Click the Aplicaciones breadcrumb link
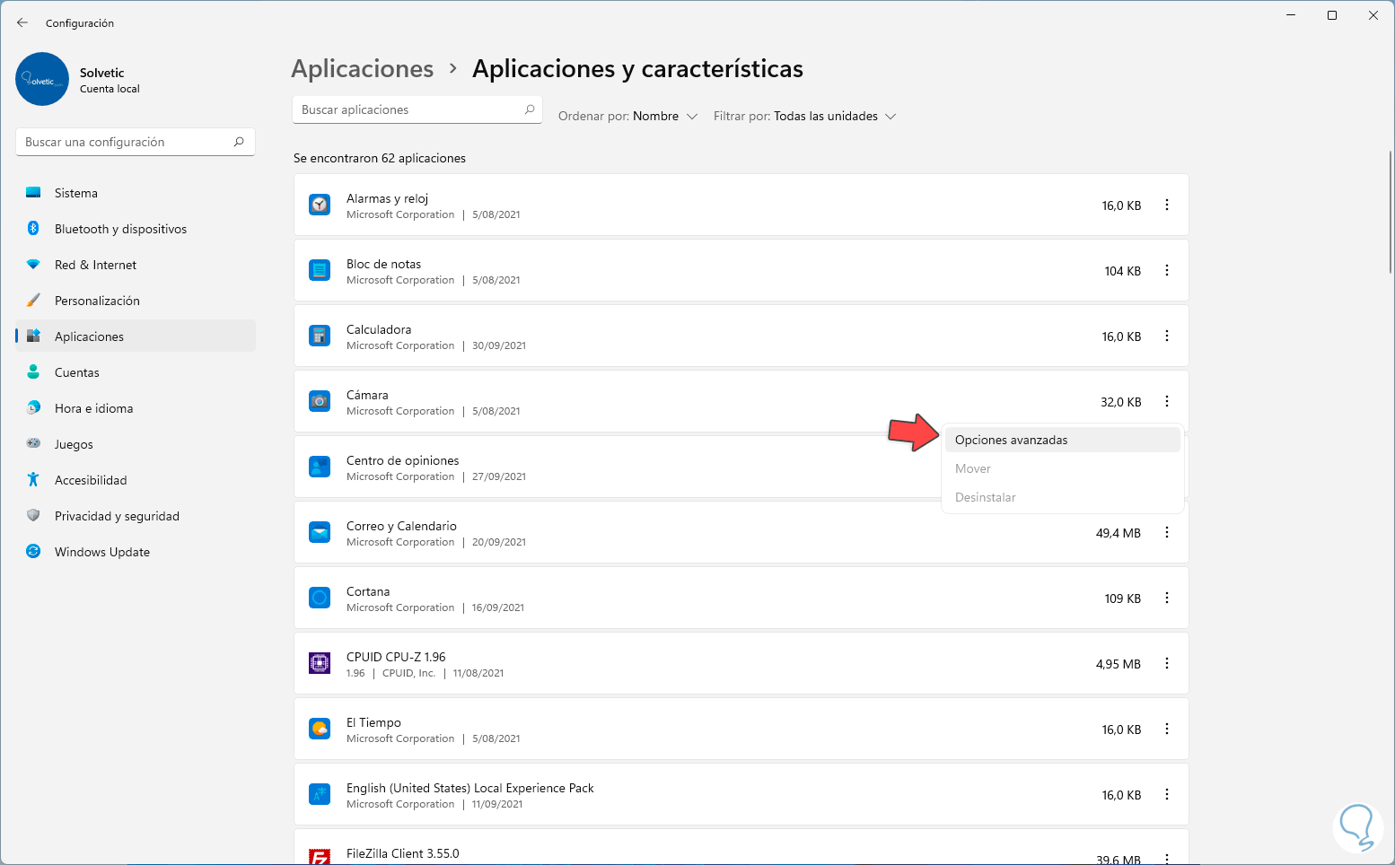This screenshot has width=1395, height=865. (x=363, y=69)
